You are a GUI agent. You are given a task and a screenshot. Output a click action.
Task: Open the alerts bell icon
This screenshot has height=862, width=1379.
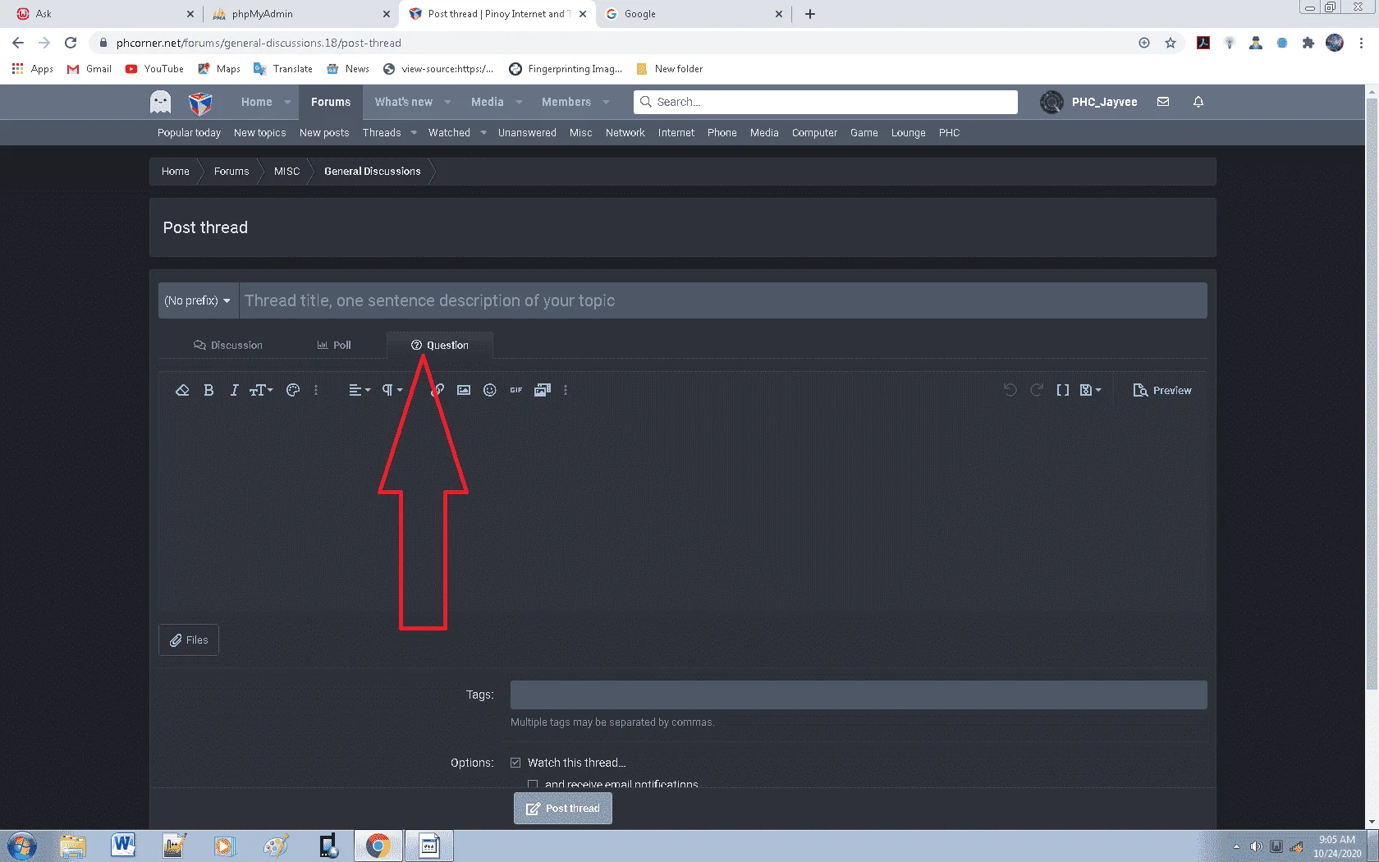[1198, 102]
